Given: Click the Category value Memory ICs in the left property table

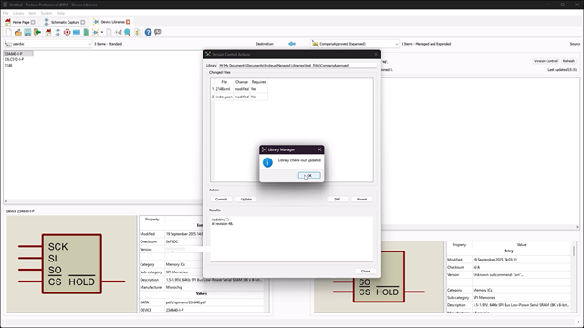Looking at the screenshot, I should (175, 264).
